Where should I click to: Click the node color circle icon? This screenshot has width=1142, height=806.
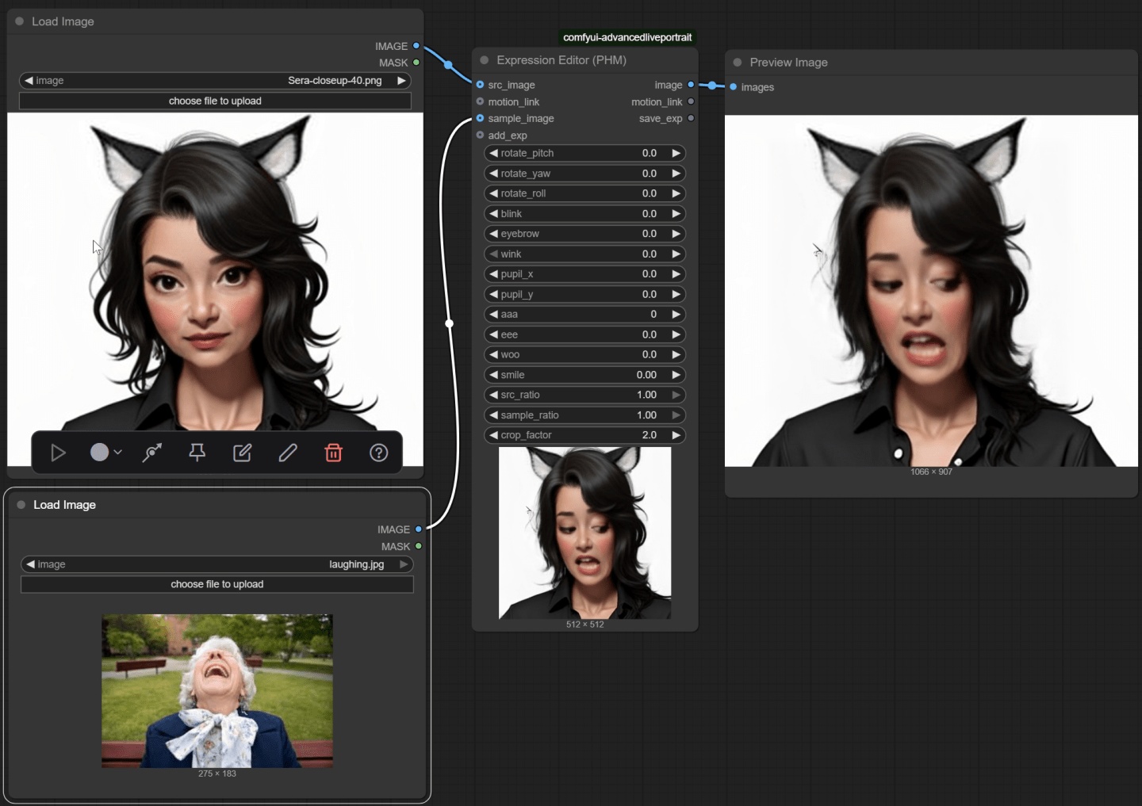coord(98,452)
